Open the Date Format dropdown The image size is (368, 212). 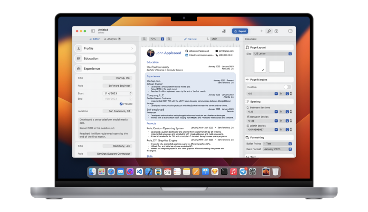(277, 149)
